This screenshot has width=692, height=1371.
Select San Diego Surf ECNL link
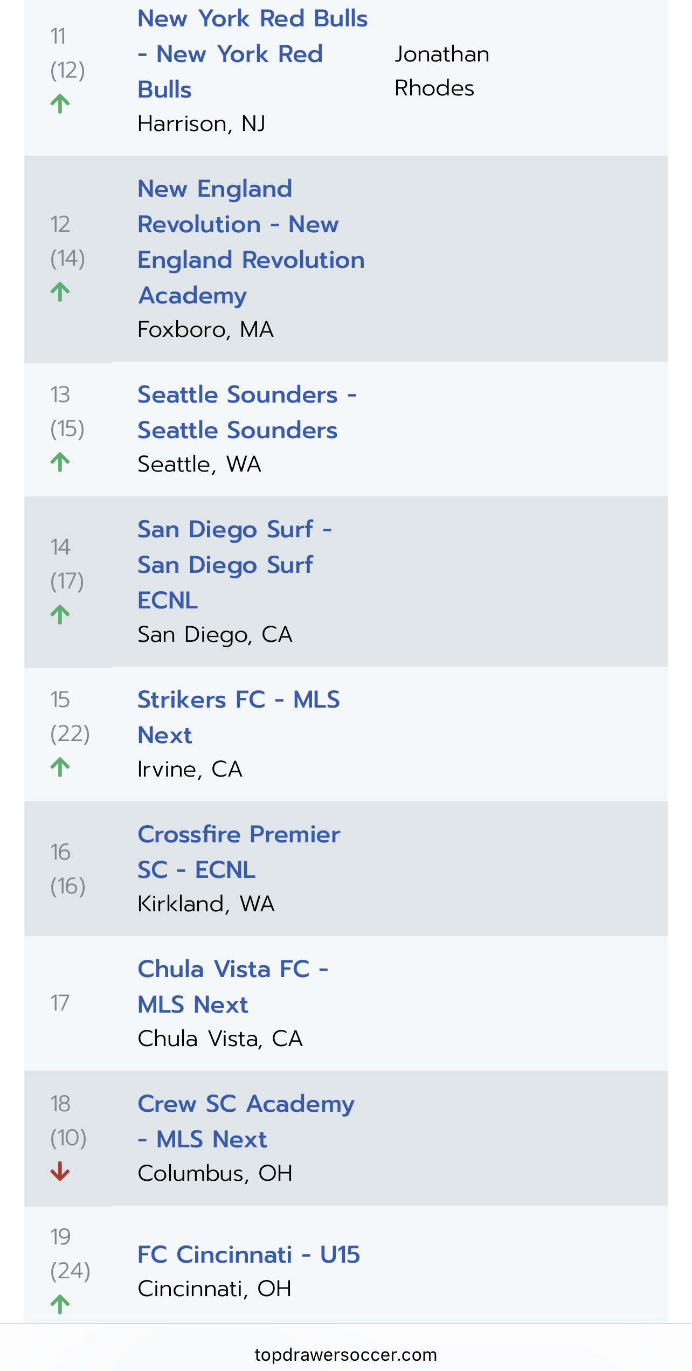234,565
